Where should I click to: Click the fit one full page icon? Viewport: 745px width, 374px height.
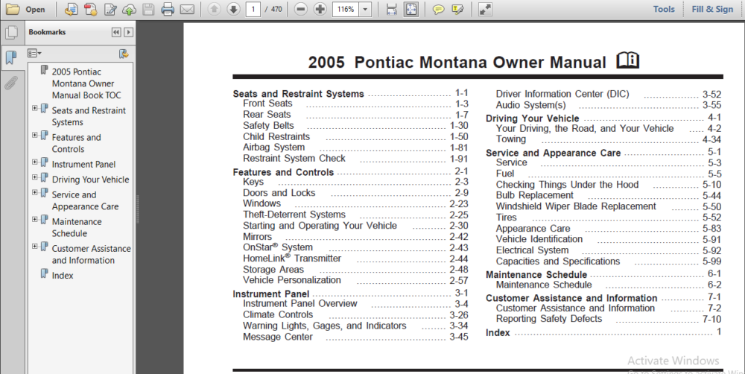coord(410,9)
